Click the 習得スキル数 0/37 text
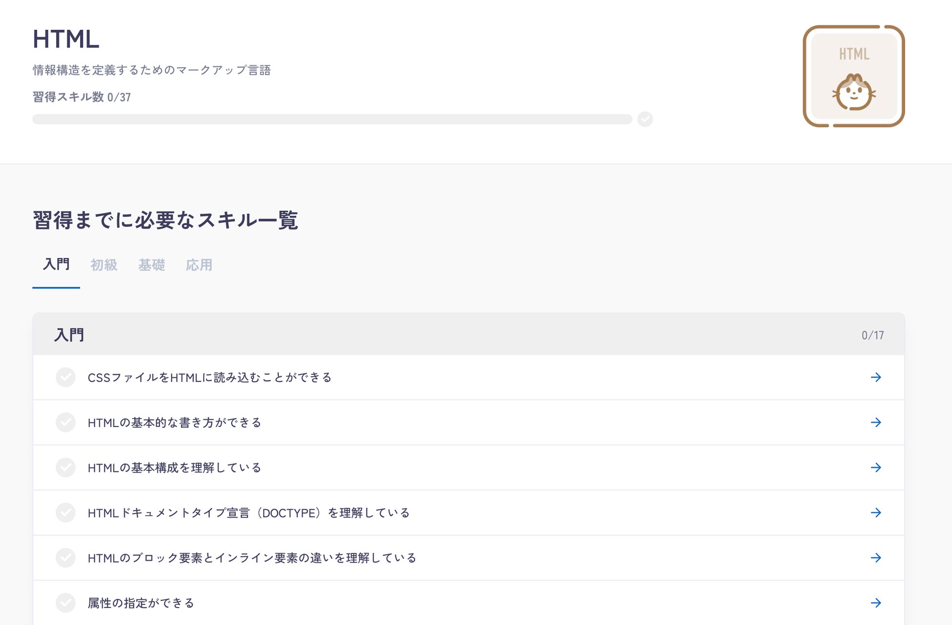The height and width of the screenshot is (625, 952). click(82, 97)
